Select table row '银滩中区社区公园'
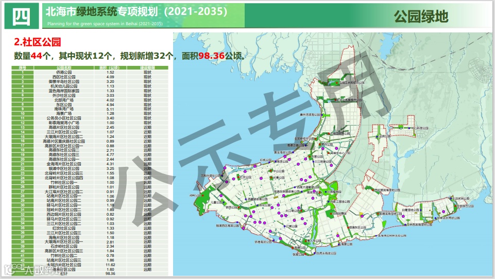Screen dimensions: 495x279 pyautogui.click(x=90, y=168)
